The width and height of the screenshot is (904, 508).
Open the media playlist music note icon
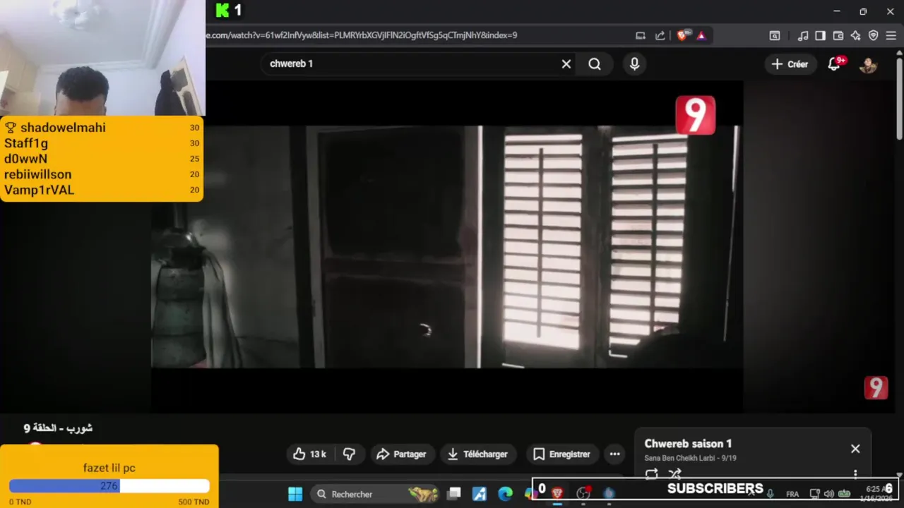803,35
